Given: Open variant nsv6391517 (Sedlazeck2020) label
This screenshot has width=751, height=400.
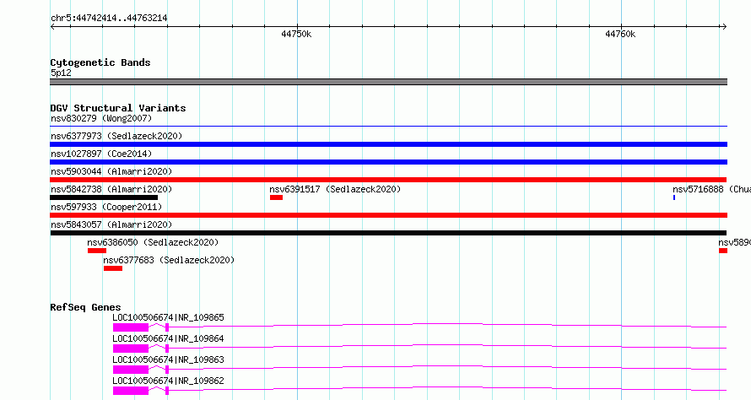Looking at the screenshot, I should coord(335,189).
